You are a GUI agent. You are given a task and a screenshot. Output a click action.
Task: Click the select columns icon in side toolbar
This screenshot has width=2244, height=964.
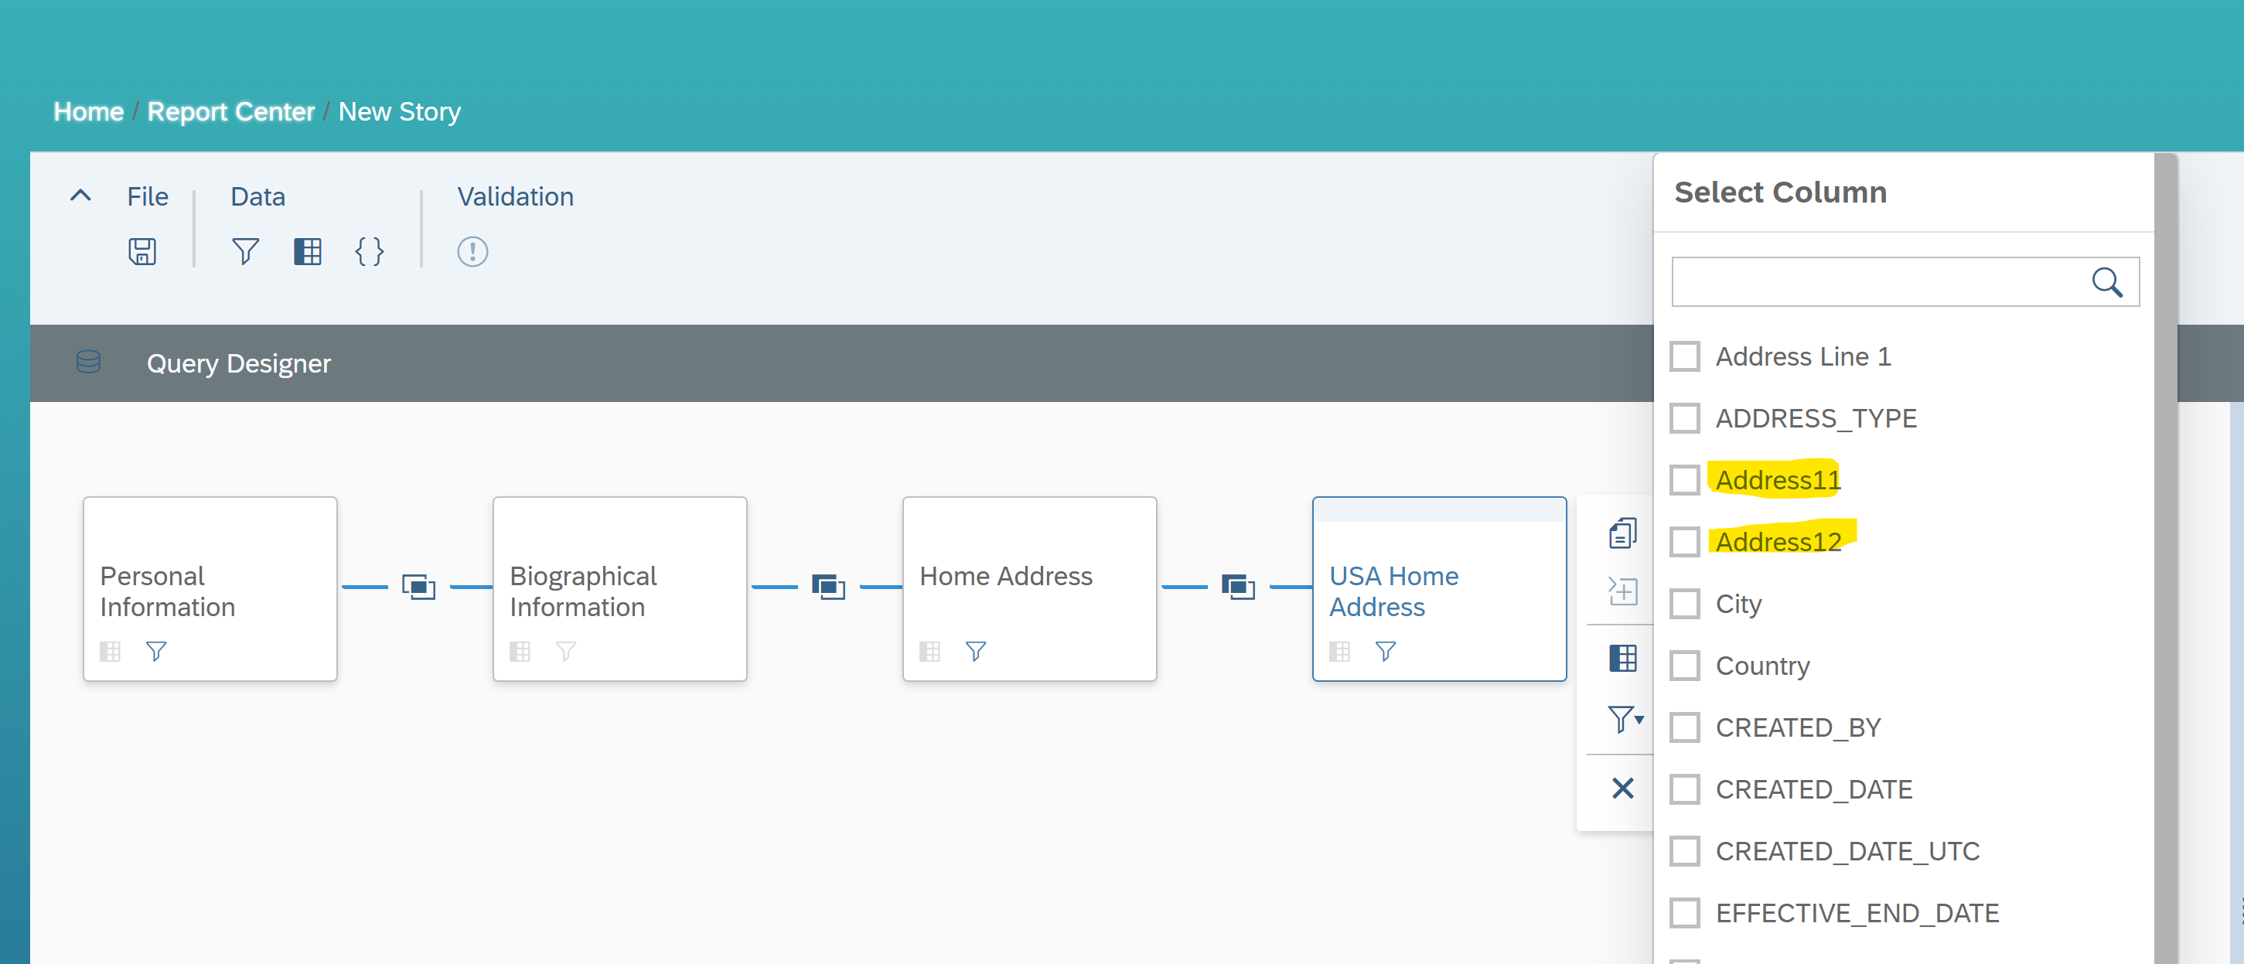pos(1622,659)
